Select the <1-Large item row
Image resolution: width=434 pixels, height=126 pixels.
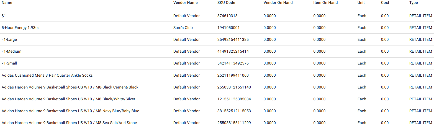click(9, 40)
